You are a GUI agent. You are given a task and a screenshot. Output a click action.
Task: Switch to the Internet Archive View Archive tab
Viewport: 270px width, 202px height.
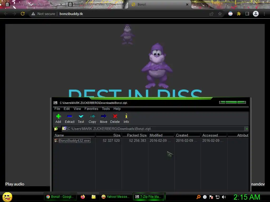pyautogui.click(x=95, y=4)
